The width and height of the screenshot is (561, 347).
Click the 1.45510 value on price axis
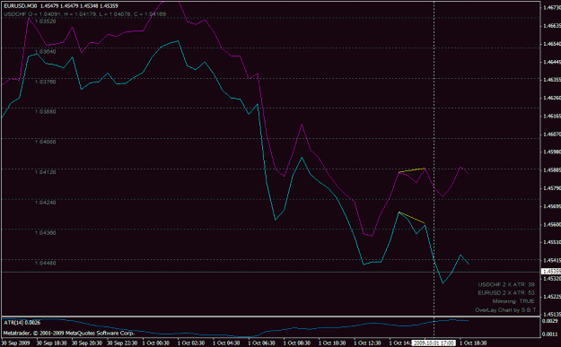click(552, 242)
